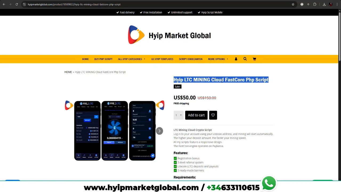Viewport: 341px width, 192px height.
Task: Open the shopping cart icon in navbar
Action: 254,59
